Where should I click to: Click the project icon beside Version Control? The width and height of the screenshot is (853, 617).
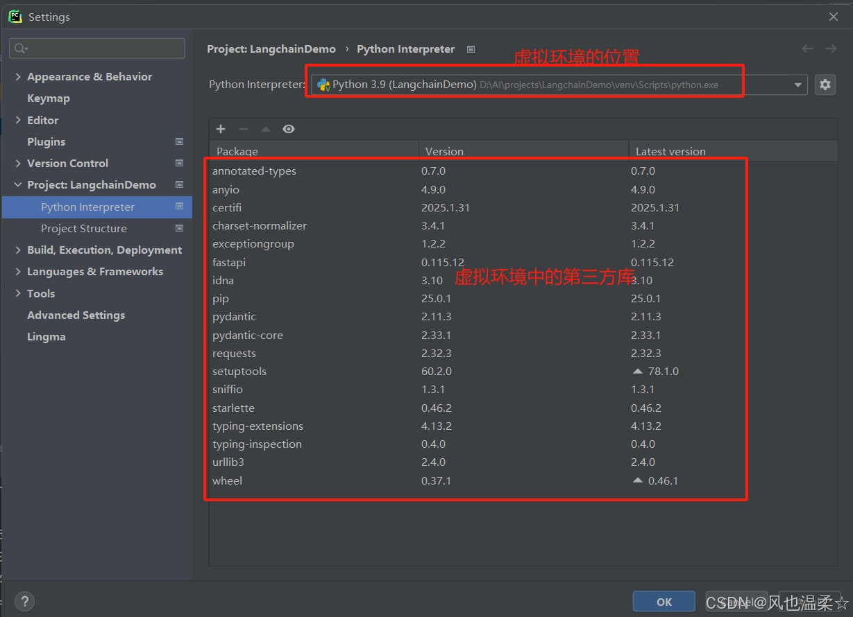179,163
